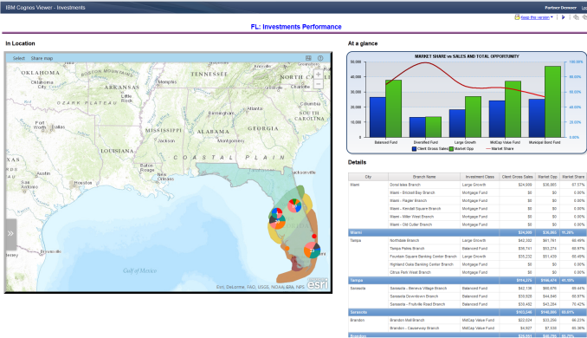Click the Market Share column header
The image size is (587, 338).
tap(573, 177)
